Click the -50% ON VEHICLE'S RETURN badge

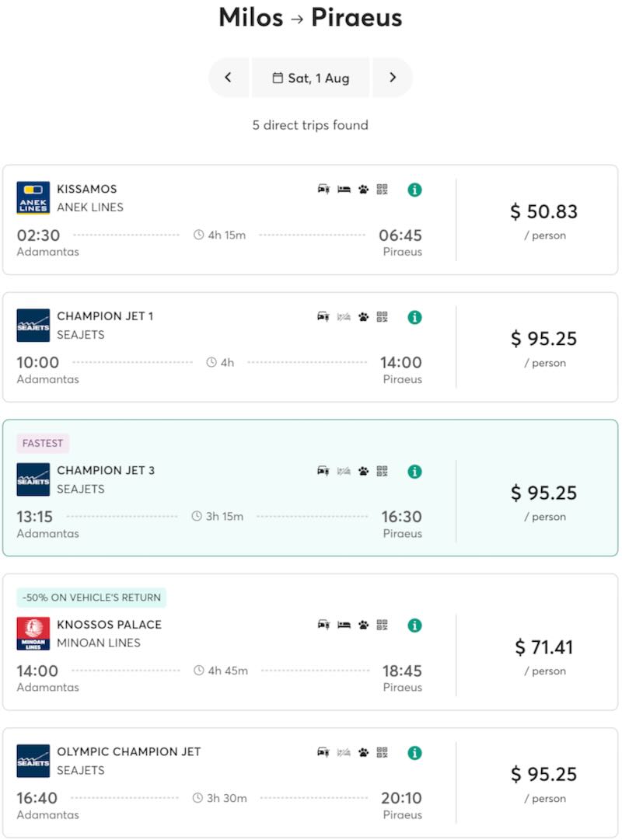click(x=90, y=598)
